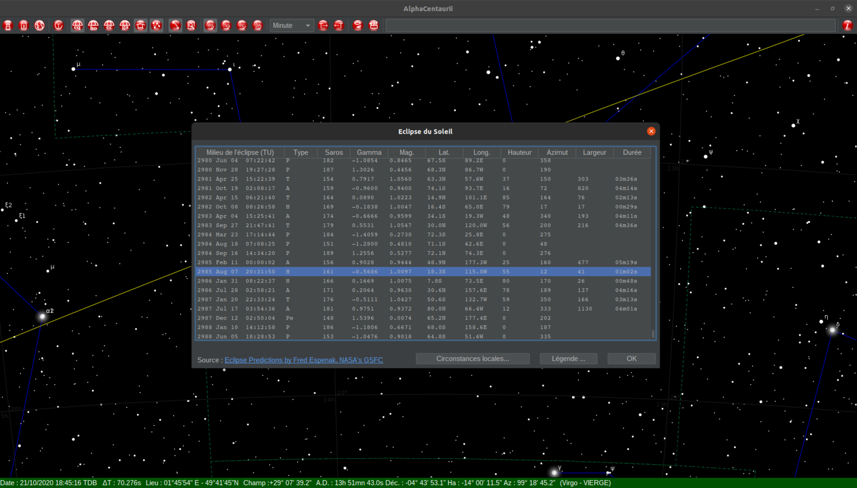This screenshot has height=488, width=857.
Task: Expand the Type column header menu
Action: tap(301, 152)
